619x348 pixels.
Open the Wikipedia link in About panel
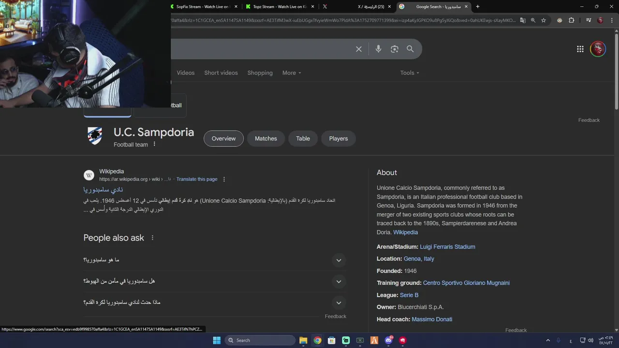(405, 232)
